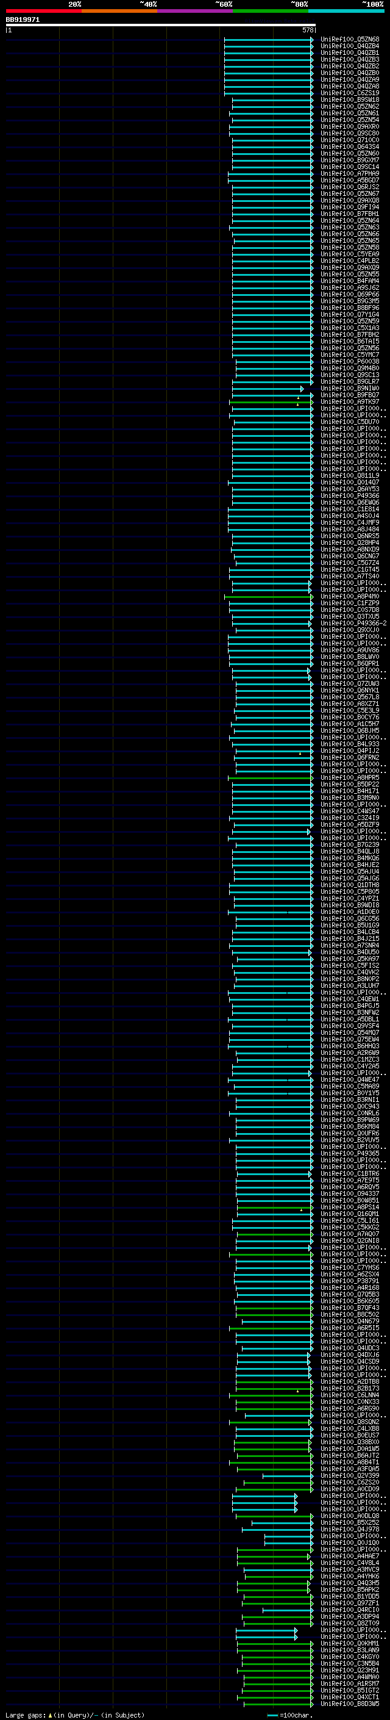Select the UniRef100_A0CD09 hit label
The width and height of the screenshot is (390, 1720).
pos(350,1489)
